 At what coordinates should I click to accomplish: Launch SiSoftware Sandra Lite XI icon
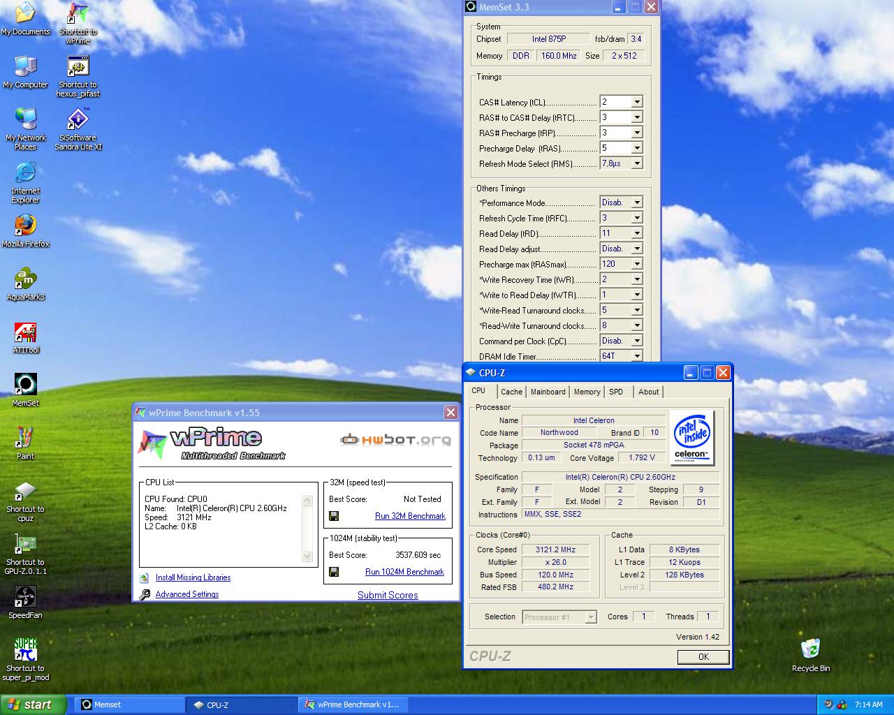[x=78, y=129]
